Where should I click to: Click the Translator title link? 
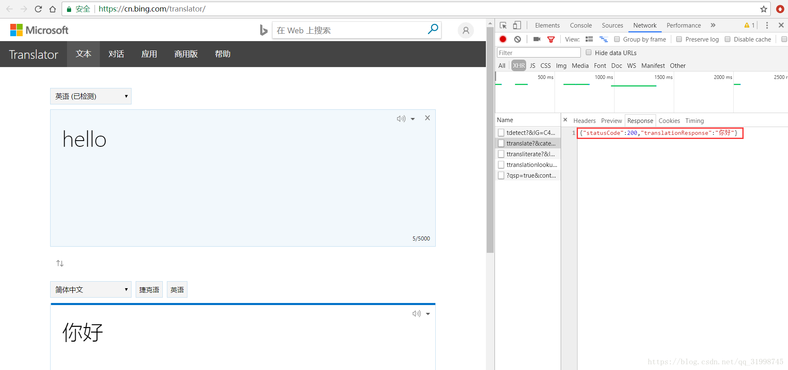[x=34, y=54]
